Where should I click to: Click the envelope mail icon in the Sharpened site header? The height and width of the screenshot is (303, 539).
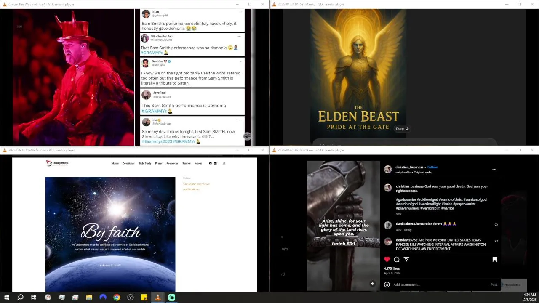coord(215,163)
